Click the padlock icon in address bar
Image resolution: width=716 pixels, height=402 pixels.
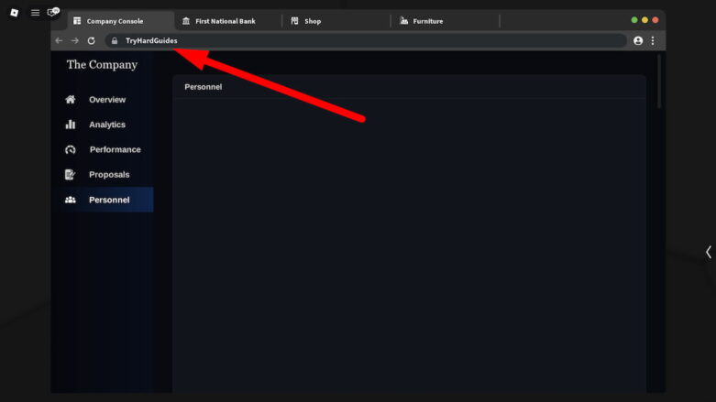115,40
